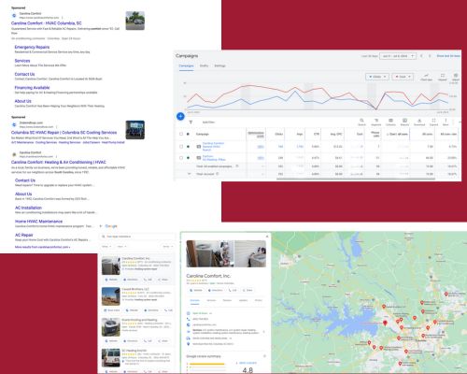The height and width of the screenshot is (374, 467).
Task: Open Reports icon in campaigns table toolbar
Action: pos(404,122)
